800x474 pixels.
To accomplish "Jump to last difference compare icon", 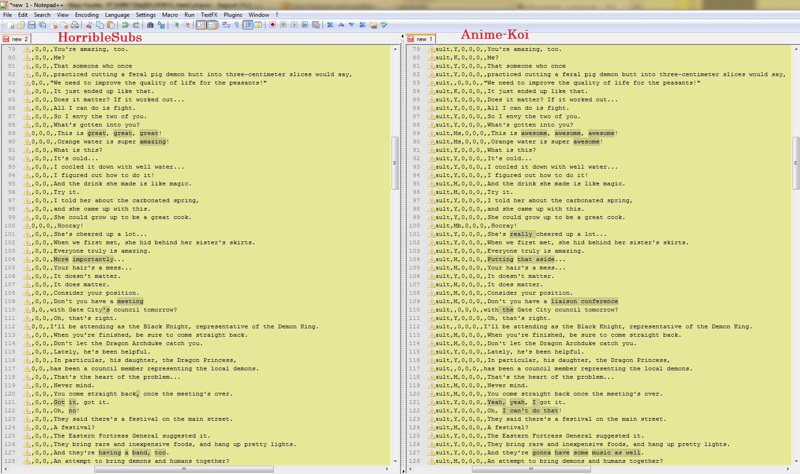I will [x=363, y=25].
